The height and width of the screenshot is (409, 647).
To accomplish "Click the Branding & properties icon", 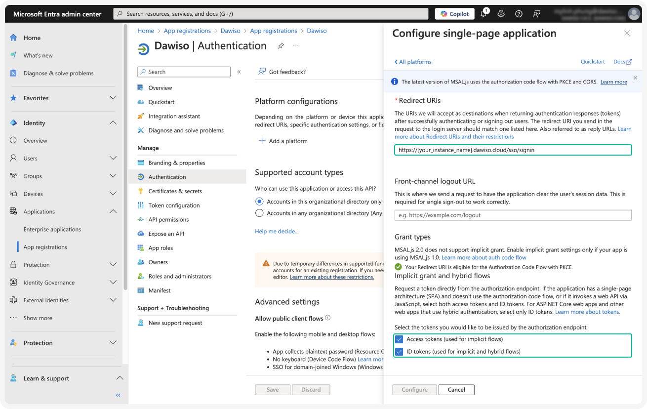I will (141, 163).
